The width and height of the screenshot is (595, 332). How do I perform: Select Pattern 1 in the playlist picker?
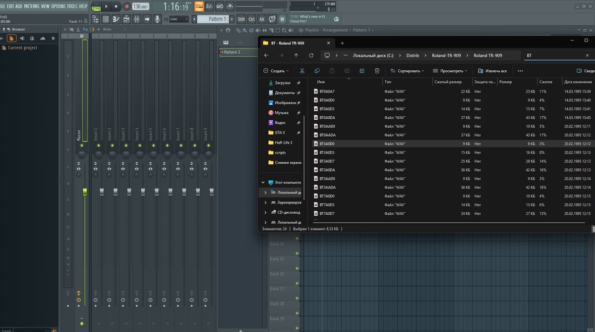coord(238,52)
